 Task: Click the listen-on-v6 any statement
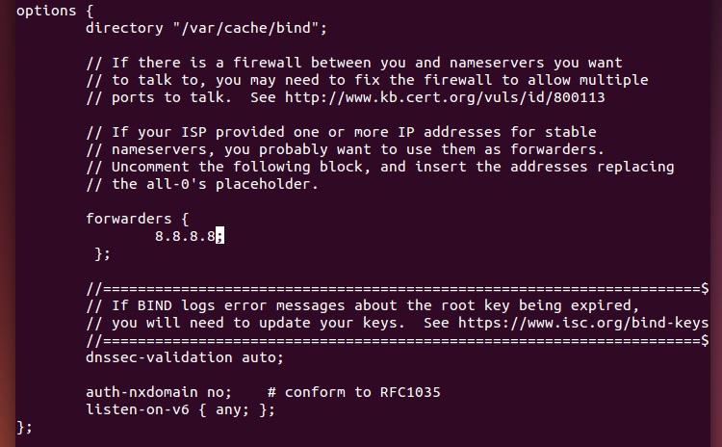(x=181, y=409)
